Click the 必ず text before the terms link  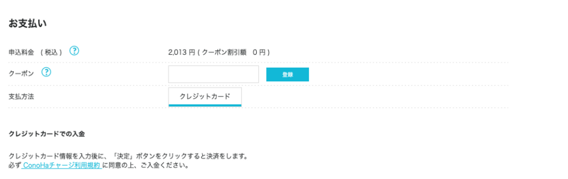point(14,166)
